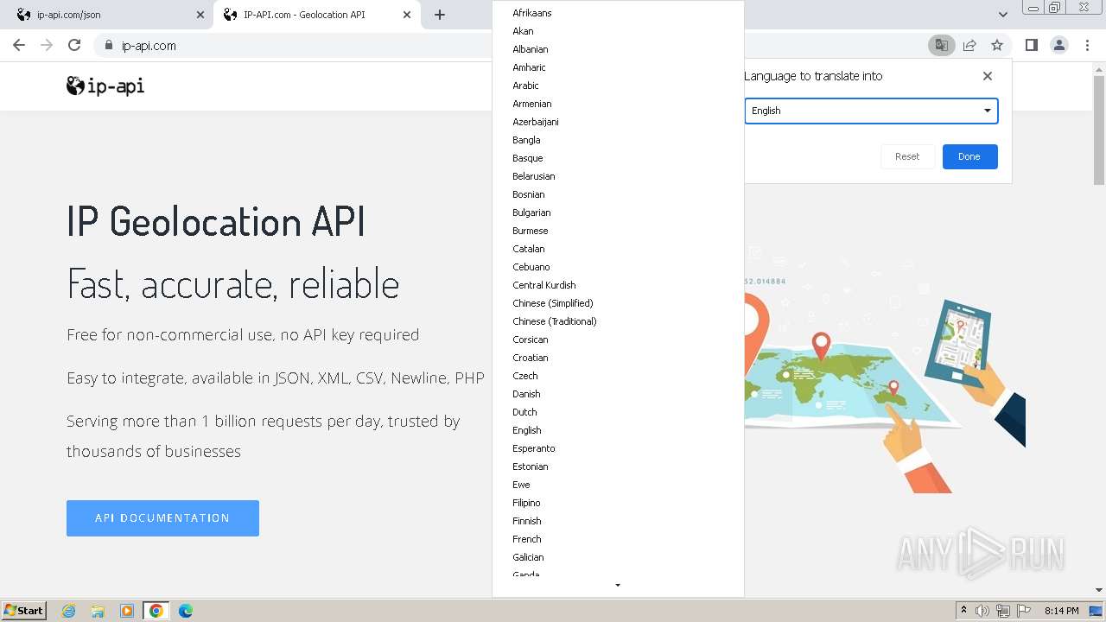Click the Chrome taskbar icon
This screenshot has width=1106, height=622.
tap(156, 611)
